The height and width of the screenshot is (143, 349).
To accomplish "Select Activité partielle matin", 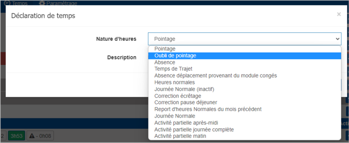I will click(245, 136).
